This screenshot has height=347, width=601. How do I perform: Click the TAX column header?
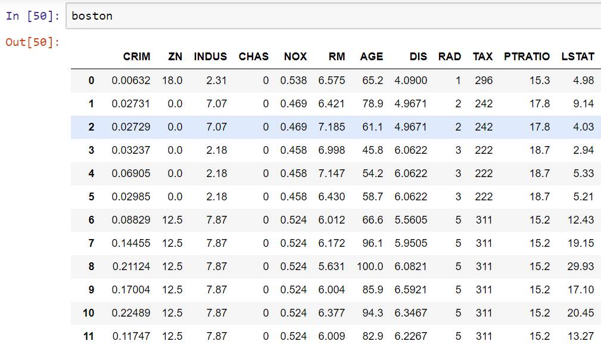pyautogui.click(x=482, y=57)
